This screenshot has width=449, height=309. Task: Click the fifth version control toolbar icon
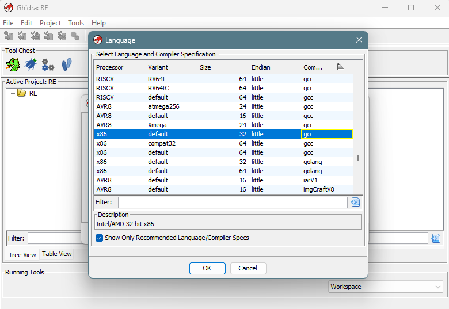(x=62, y=36)
